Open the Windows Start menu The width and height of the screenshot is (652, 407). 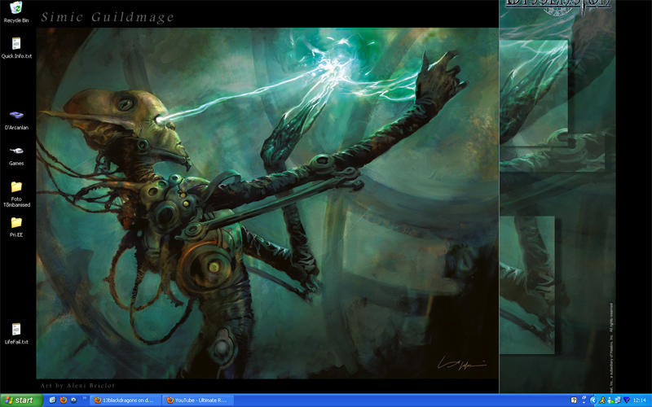pos(21,400)
